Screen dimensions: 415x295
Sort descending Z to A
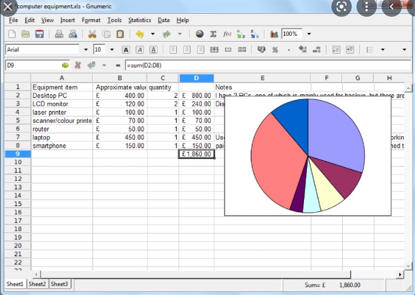click(x=254, y=34)
